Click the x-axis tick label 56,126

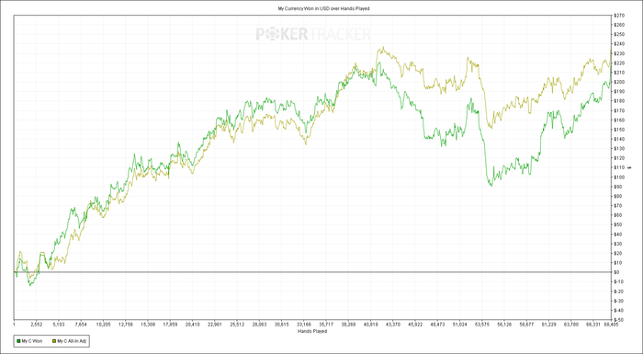[x=504, y=325]
